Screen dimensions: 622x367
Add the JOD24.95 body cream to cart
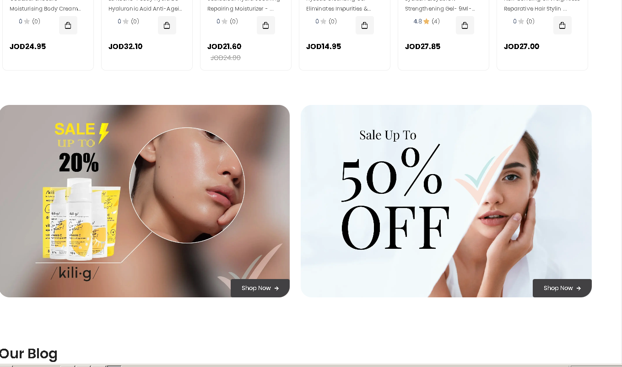[x=68, y=25]
